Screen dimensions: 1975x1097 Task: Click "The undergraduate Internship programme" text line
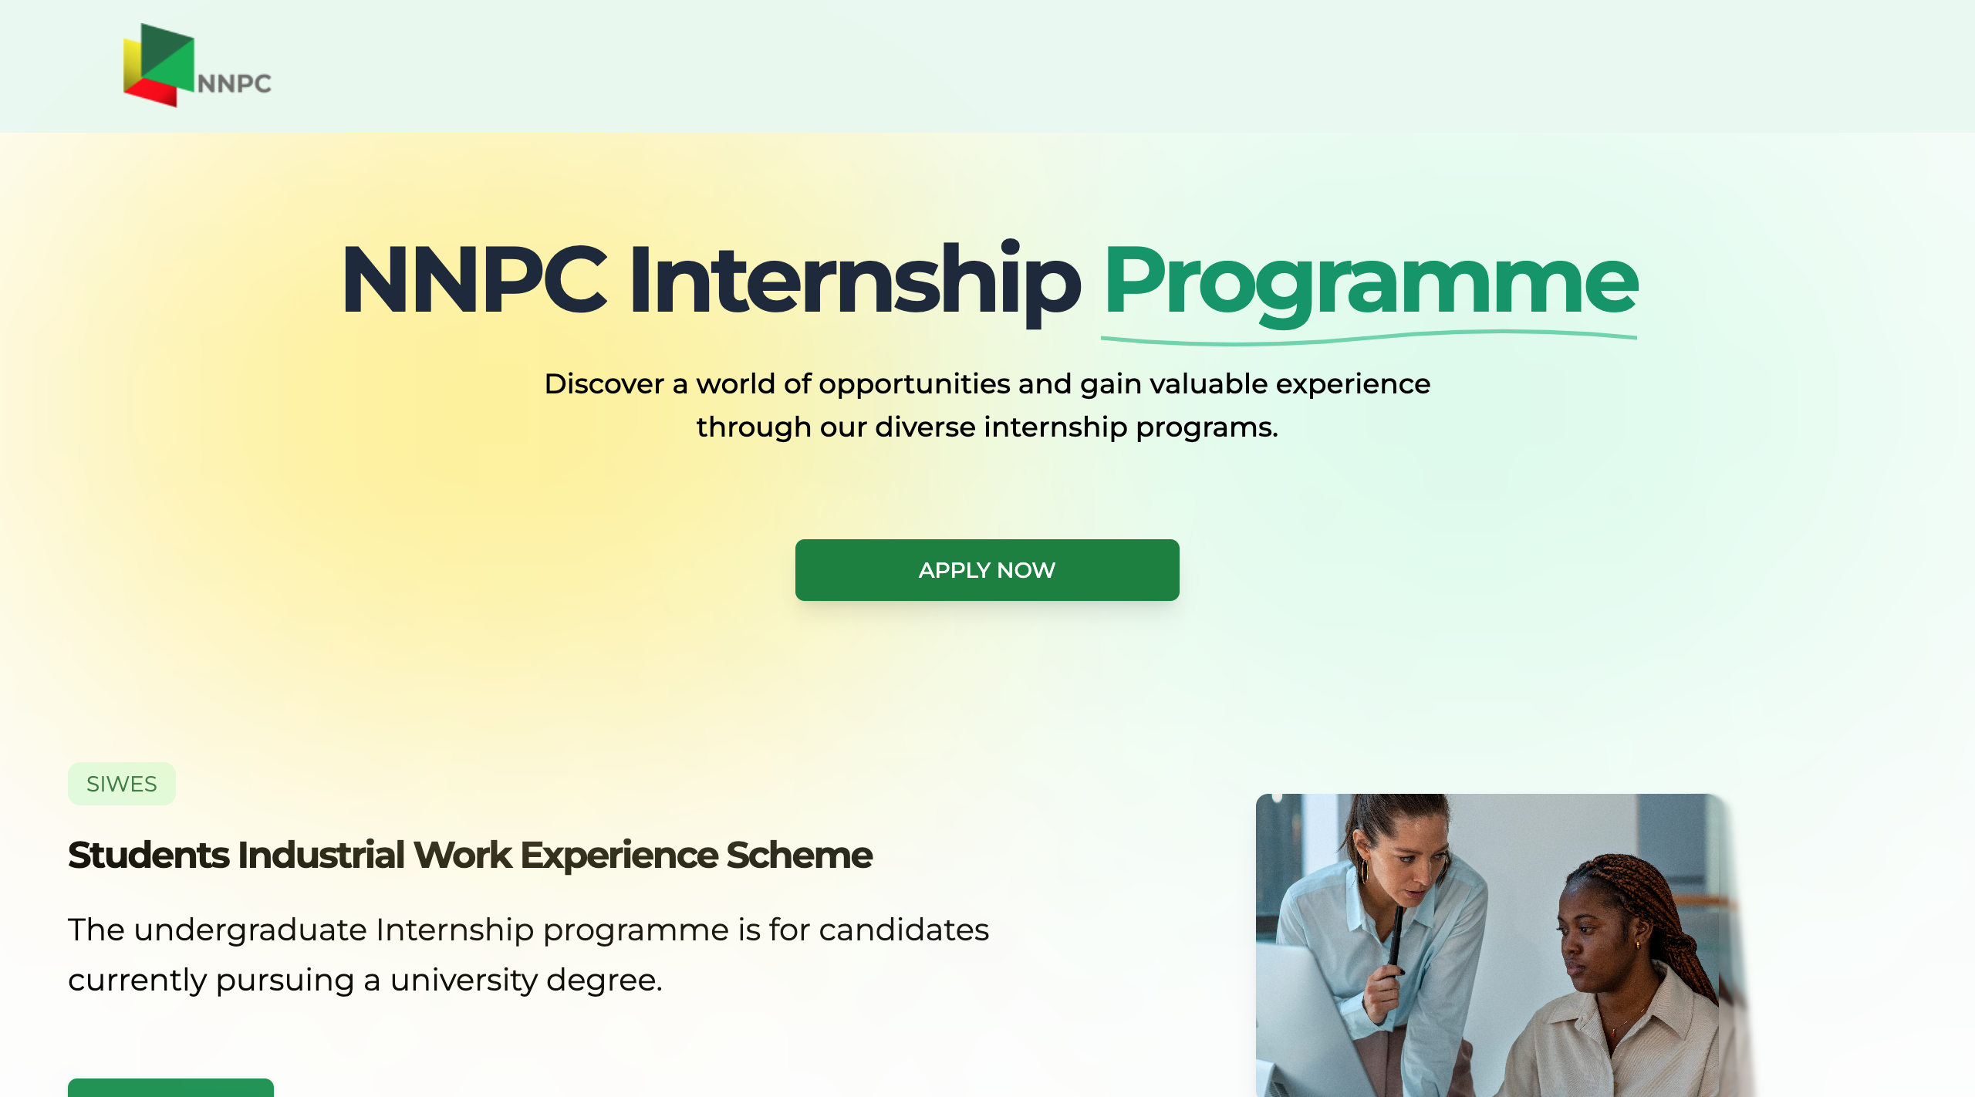(x=528, y=930)
